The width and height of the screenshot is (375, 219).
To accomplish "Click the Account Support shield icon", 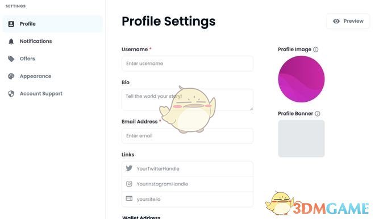I will click(11, 94).
